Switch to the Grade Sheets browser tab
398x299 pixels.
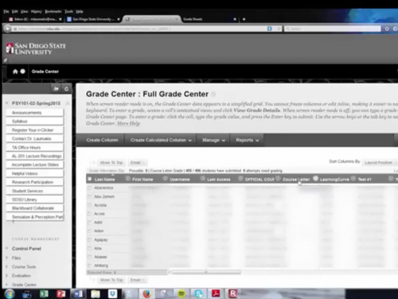coord(209,19)
